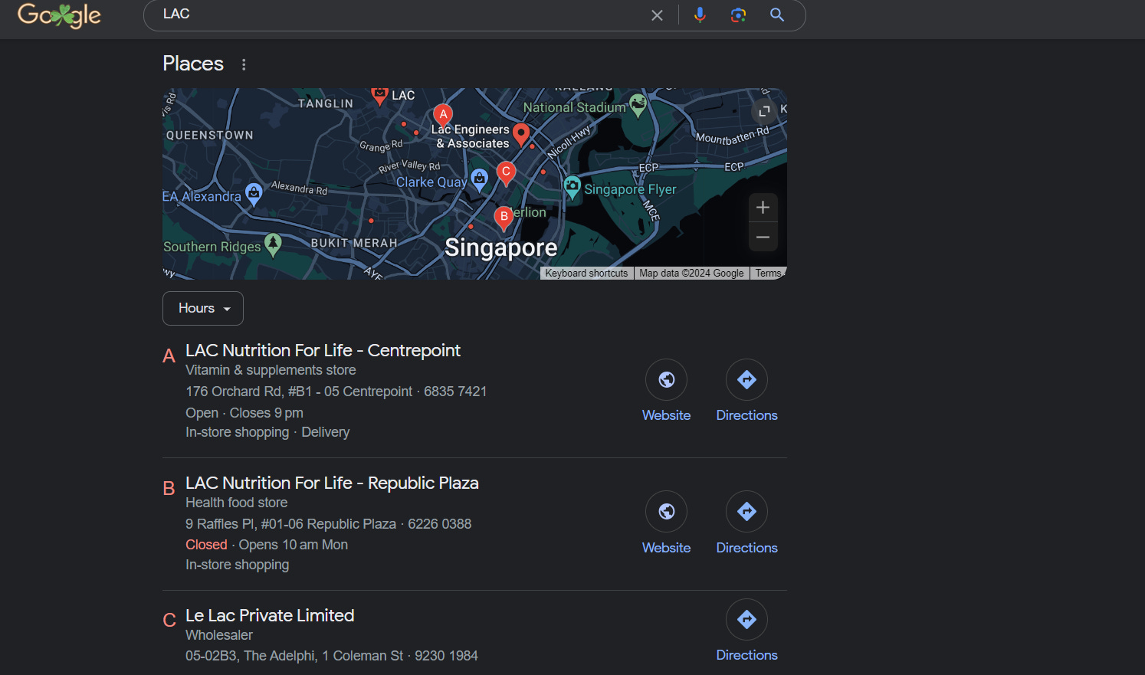Select map pin A near Orchard
Screen dimensions: 1145x675
442,116
